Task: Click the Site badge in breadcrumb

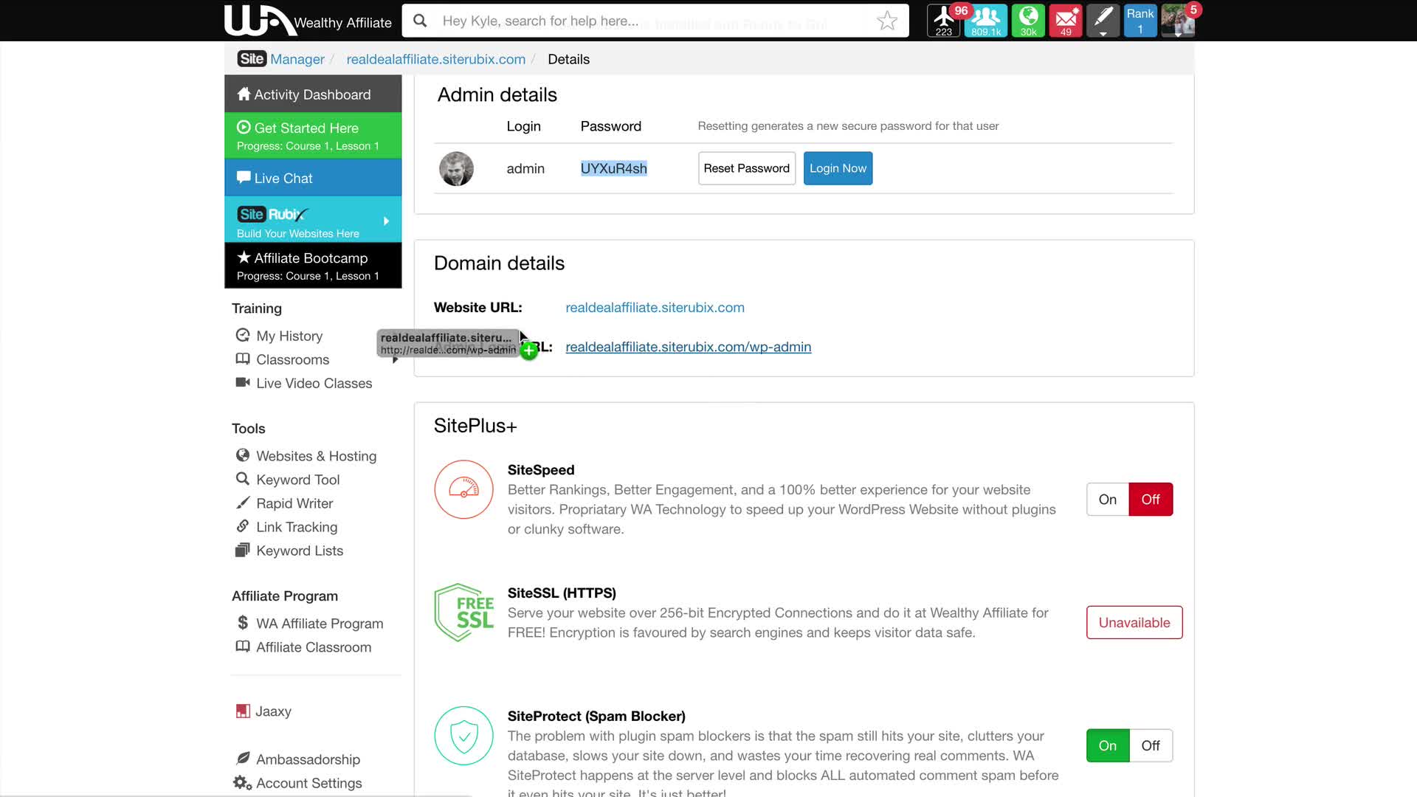Action: tap(252, 59)
